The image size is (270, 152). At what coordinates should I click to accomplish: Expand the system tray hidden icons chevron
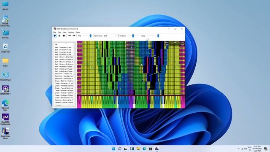point(239,149)
